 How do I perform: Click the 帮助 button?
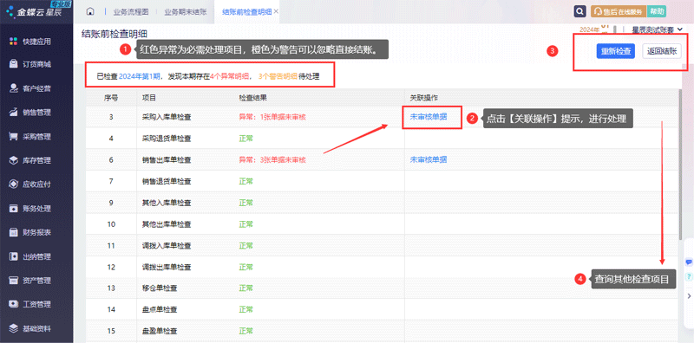click(x=657, y=11)
